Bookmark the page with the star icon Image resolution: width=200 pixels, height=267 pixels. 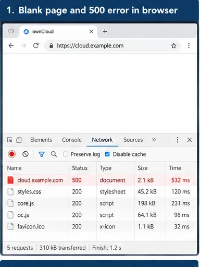click(x=173, y=46)
